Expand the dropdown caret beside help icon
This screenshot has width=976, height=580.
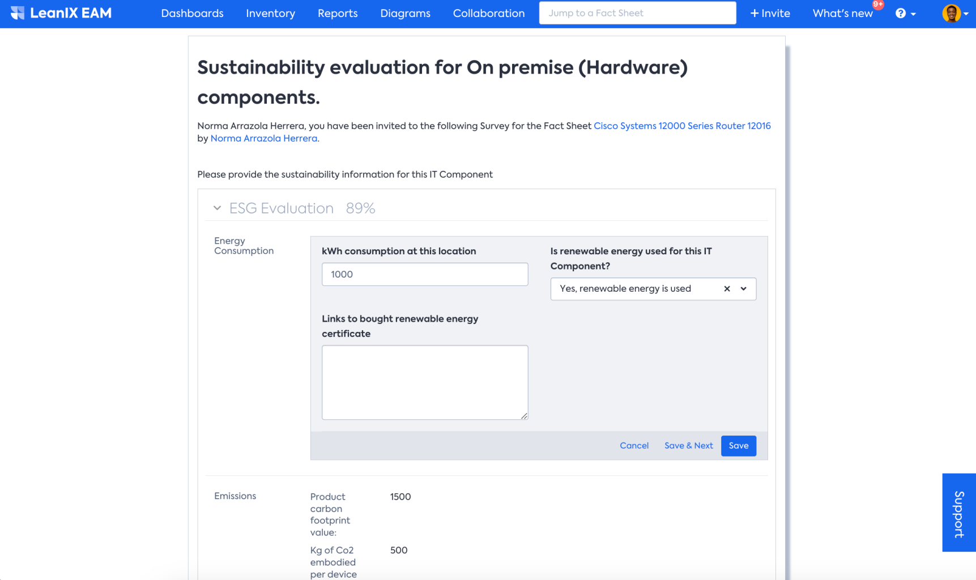[x=913, y=14]
